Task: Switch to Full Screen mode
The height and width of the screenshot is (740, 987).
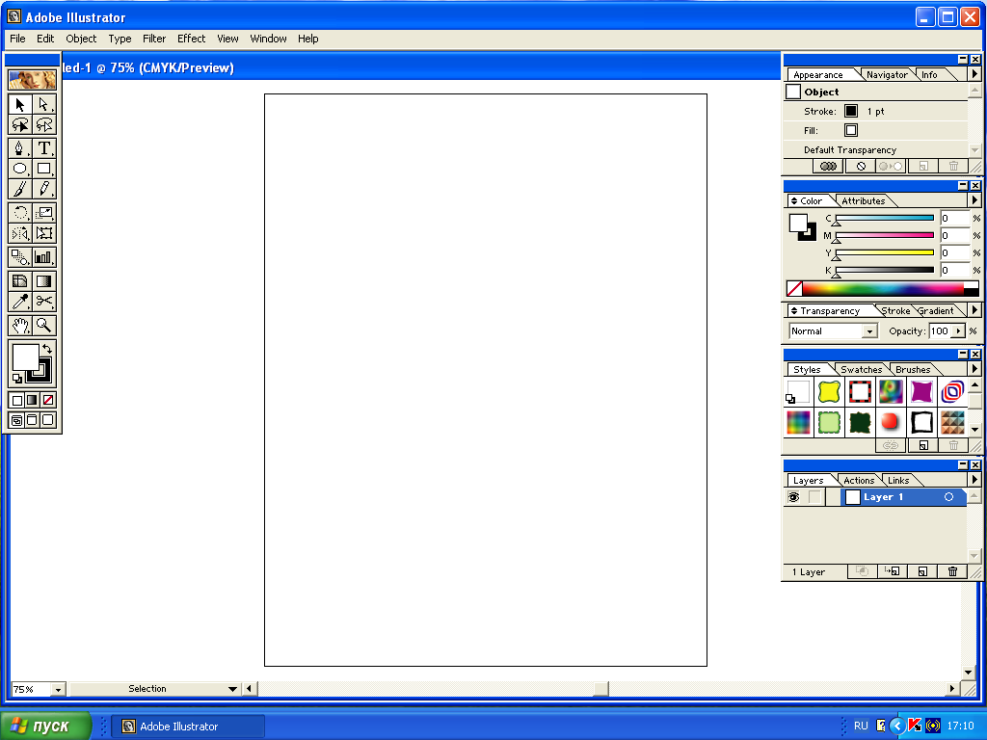Action: [x=48, y=420]
